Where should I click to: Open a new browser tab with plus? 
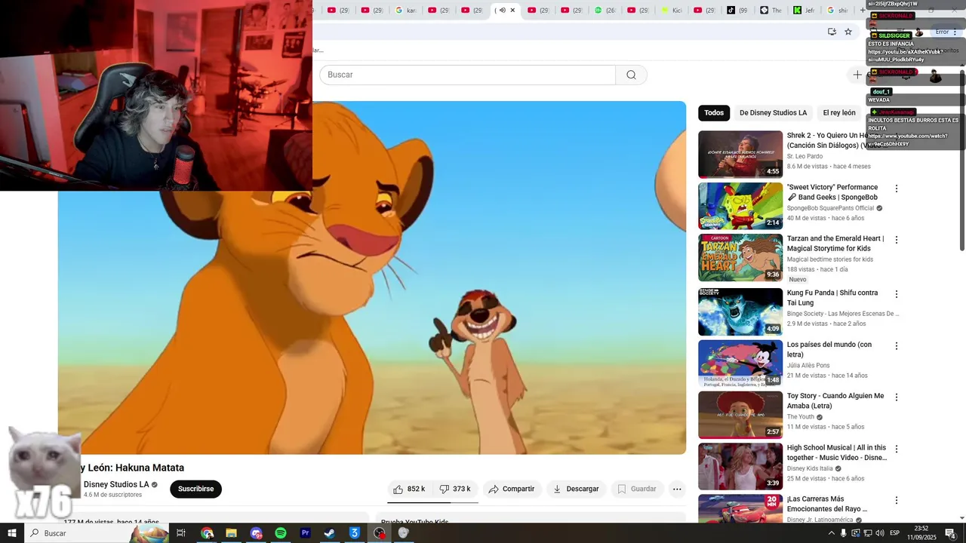click(x=863, y=10)
